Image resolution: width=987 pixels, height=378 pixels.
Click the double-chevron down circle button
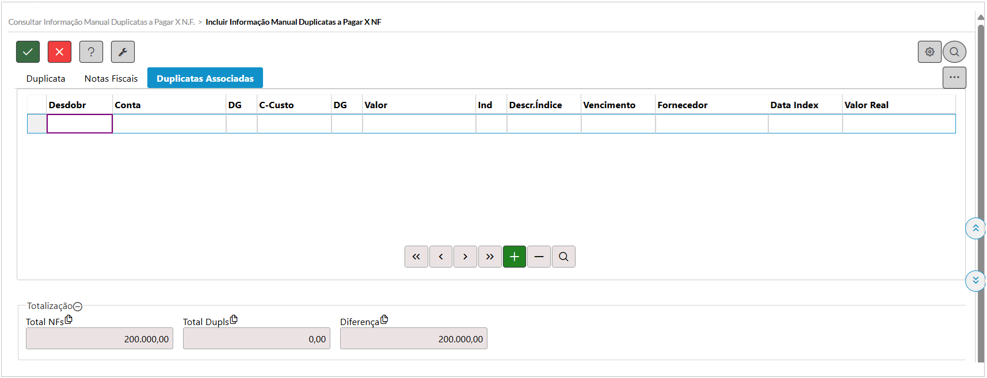click(975, 281)
